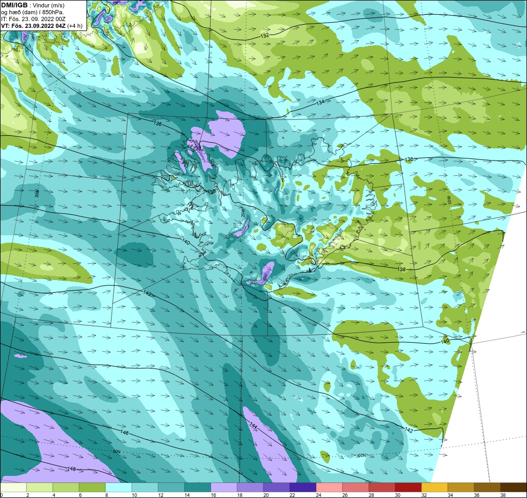Select the 136 contour label east of Iceland
The height and width of the screenshot is (498, 527).
coord(409,159)
